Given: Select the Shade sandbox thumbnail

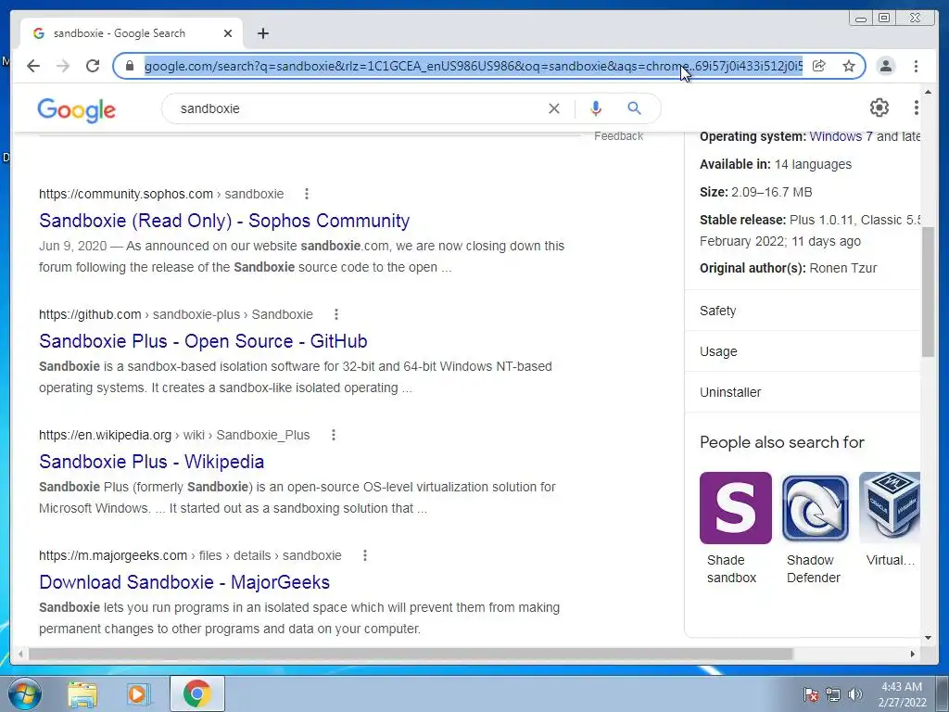Looking at the screenshot, I should (x=735, y=508).
